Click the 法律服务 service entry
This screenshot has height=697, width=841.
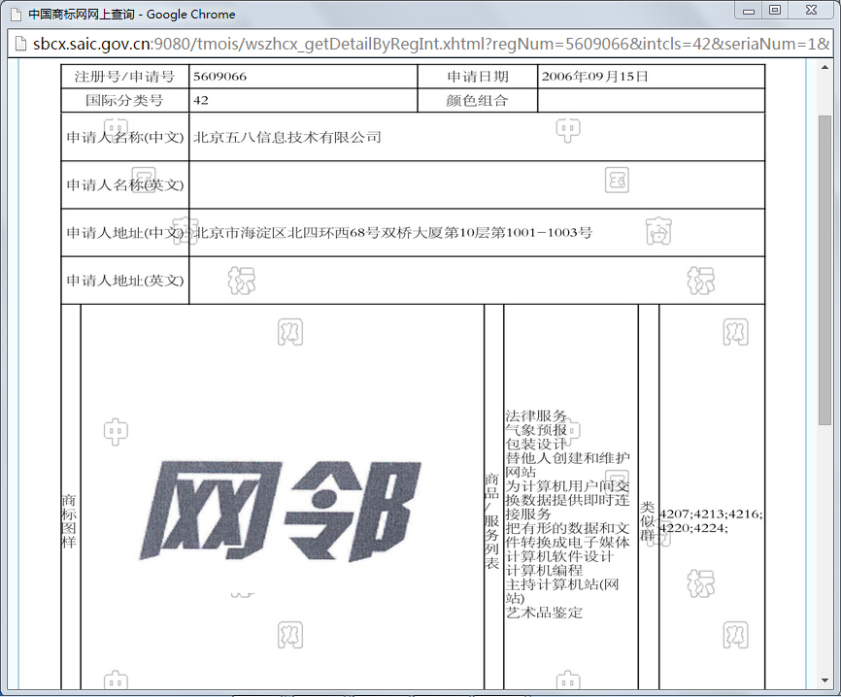536,415
